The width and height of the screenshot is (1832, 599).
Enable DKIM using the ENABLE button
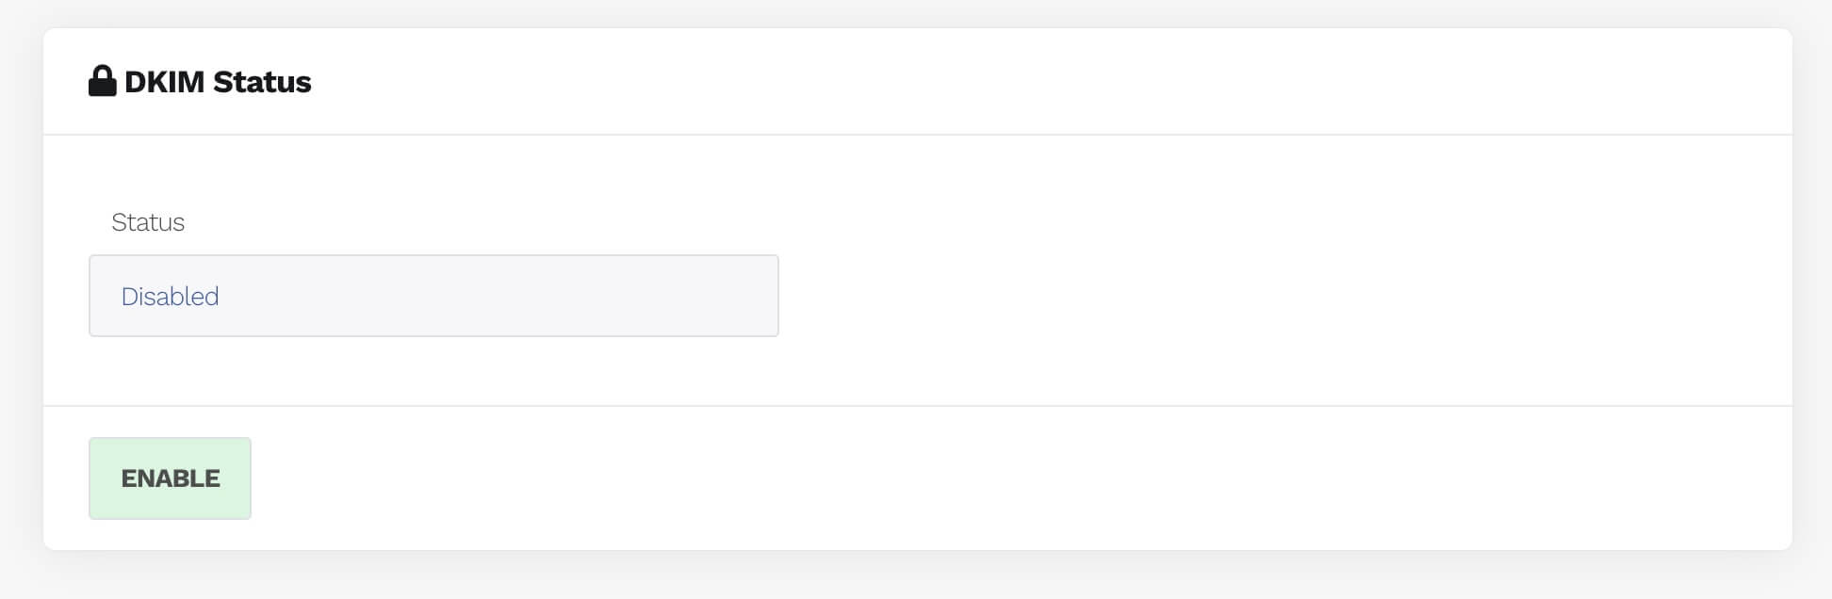[170, 478]
